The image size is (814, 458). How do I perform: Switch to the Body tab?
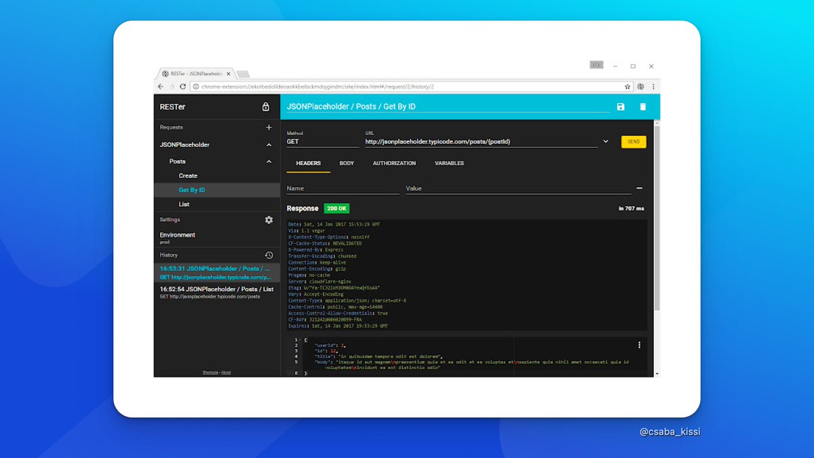pos(347,164)
